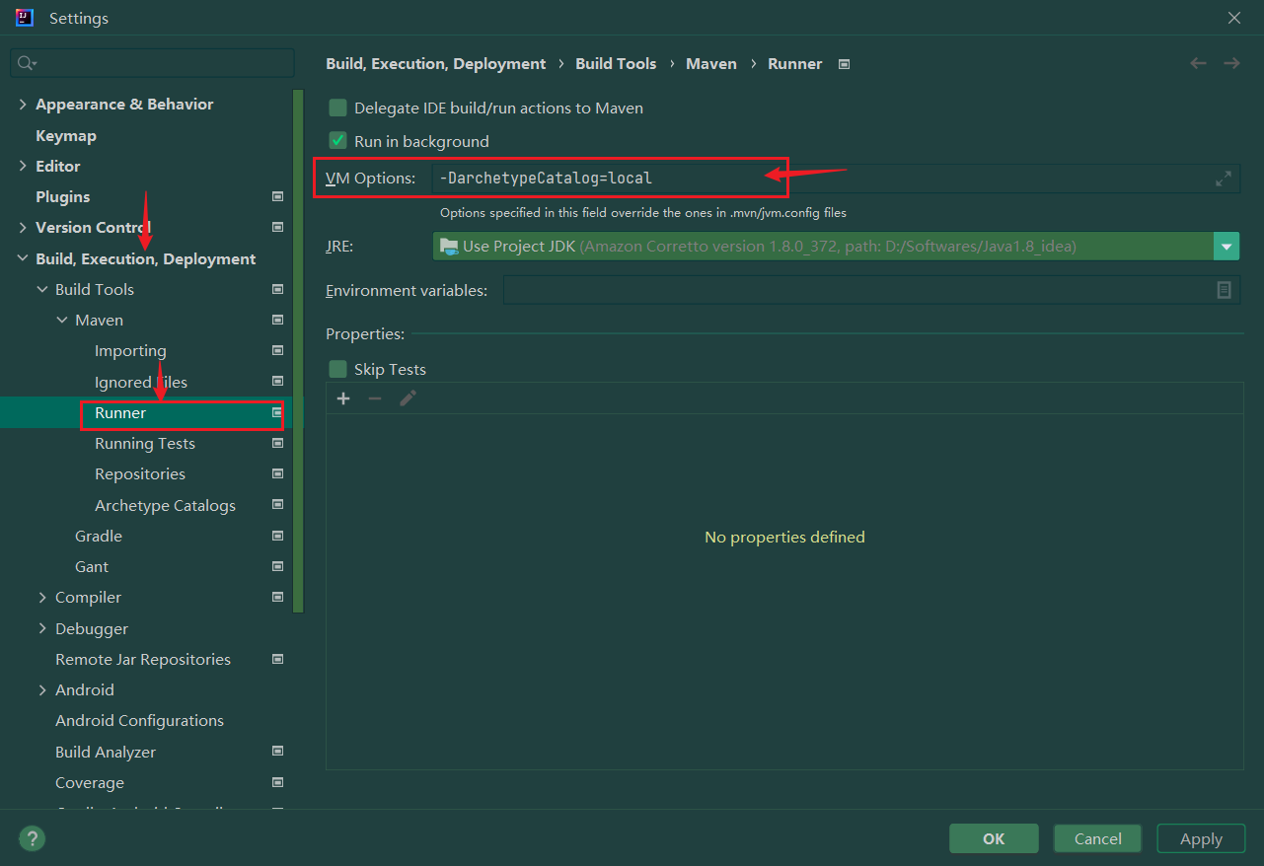Collapse the Maven node
The image size is (1264, 866).
point(62,321)
